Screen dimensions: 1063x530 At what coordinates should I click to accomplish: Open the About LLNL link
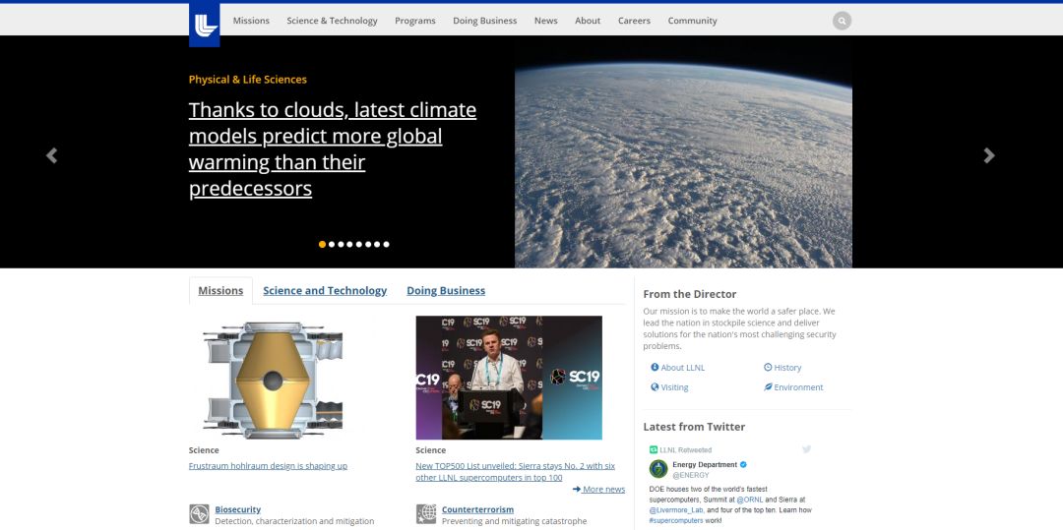[x=683, y=368]
